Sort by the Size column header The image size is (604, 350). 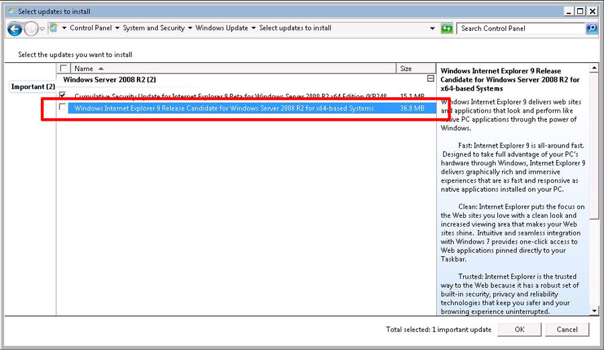pyautogui.click(x=416, y=68)
